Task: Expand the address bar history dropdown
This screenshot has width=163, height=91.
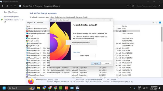Action: click(128, 6)
